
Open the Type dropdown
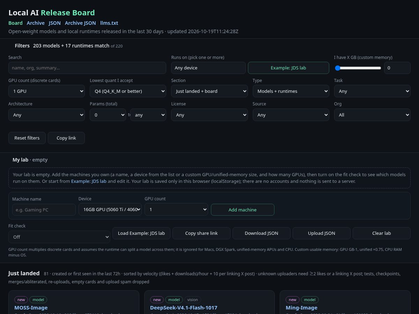tap(291, 91)
